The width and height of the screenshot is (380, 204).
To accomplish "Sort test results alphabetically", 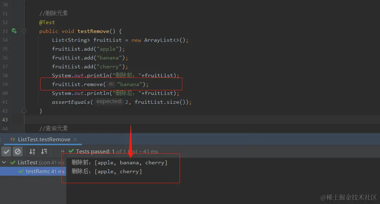I will click(x=32, y=152).
